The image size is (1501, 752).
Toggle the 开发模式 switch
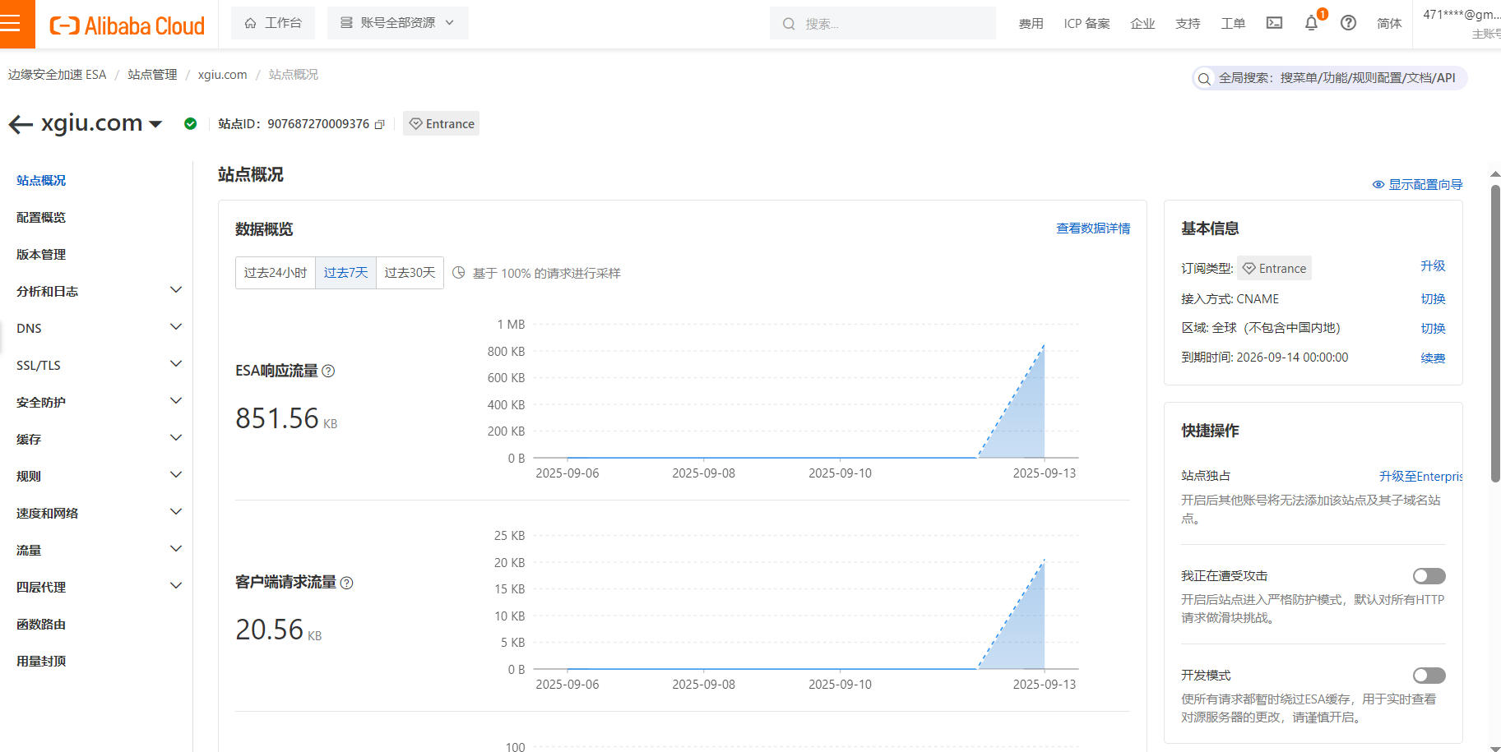(x=1429, y=676)
